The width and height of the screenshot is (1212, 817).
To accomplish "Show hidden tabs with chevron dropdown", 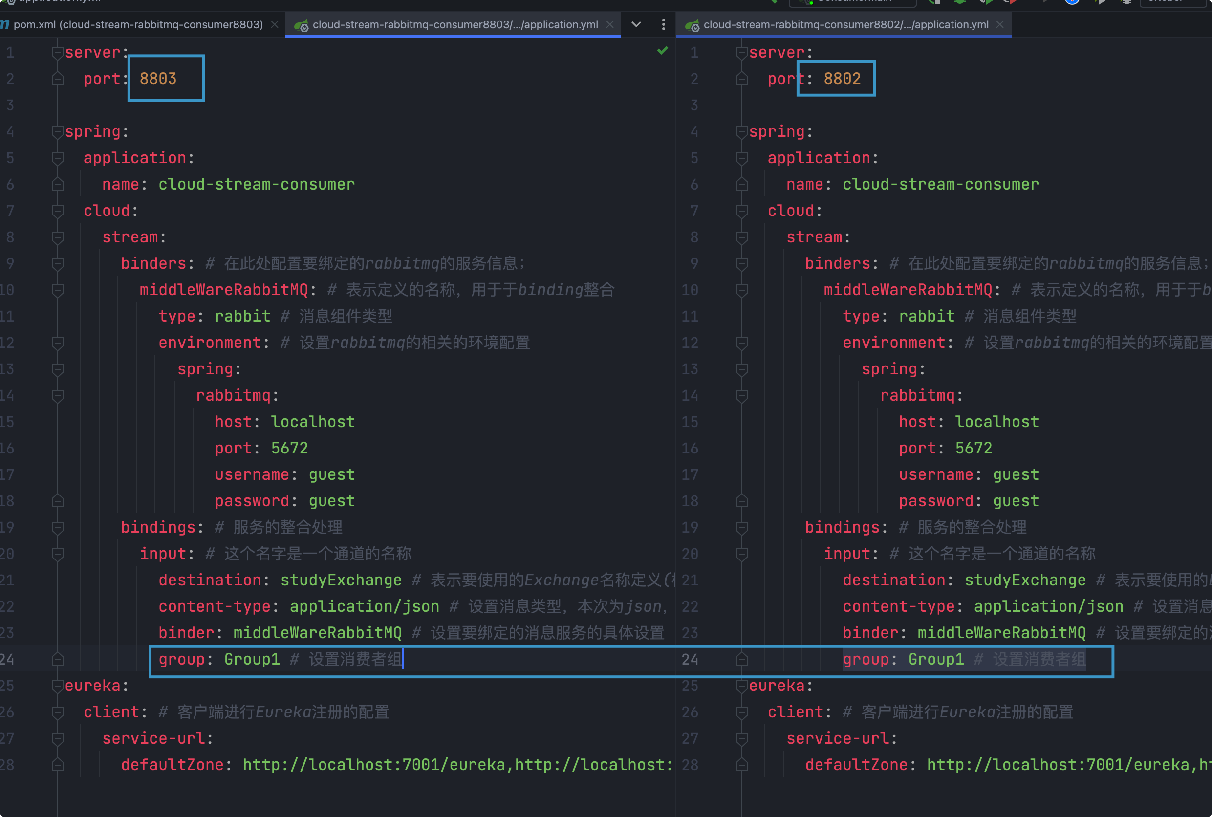I will point(636,24).
